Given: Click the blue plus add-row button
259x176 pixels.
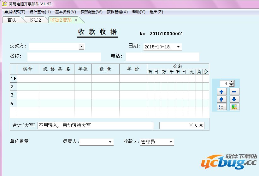Looking at the screenshot, I should pyautogui.click(x=222, y=92).
